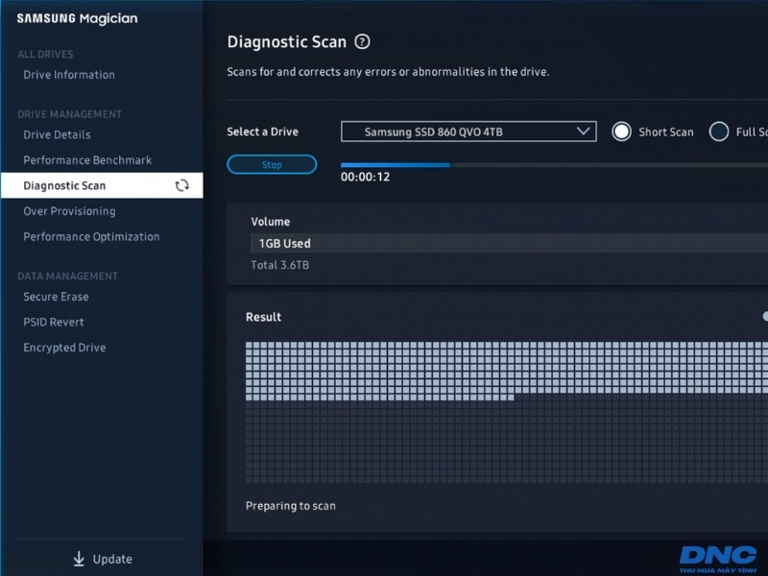Click the 1GB Used volume bar
Viewport: 768px width, 576px height.
[509, 244]
